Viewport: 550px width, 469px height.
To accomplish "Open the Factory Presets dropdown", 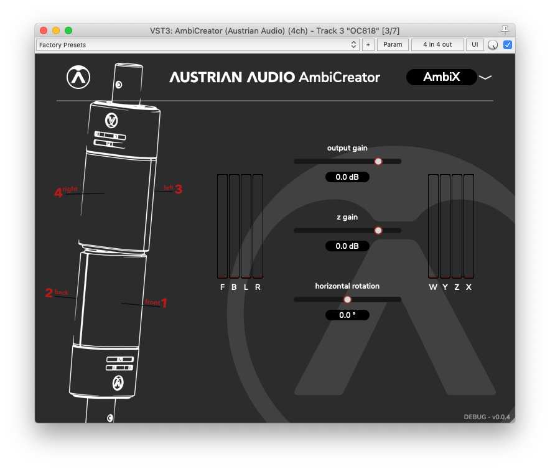I will [197, 45].
